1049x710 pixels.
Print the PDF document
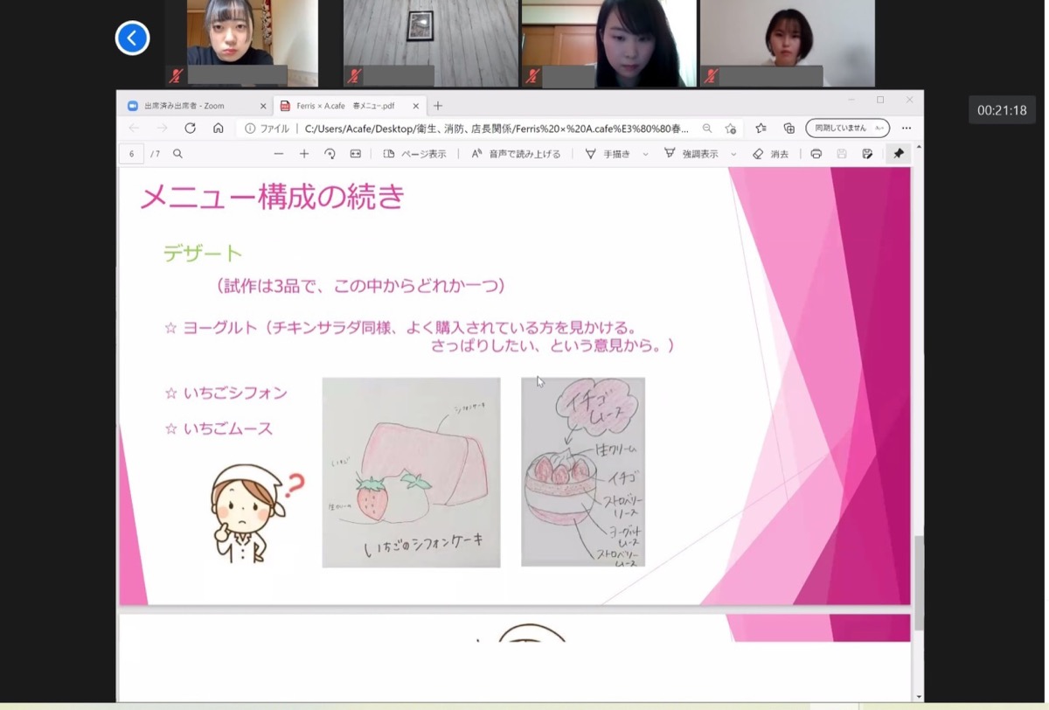816,154
